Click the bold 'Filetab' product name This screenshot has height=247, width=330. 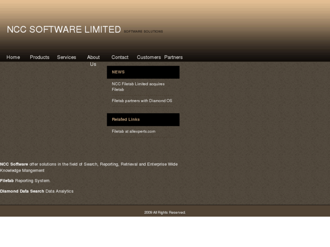coord(7,180)
